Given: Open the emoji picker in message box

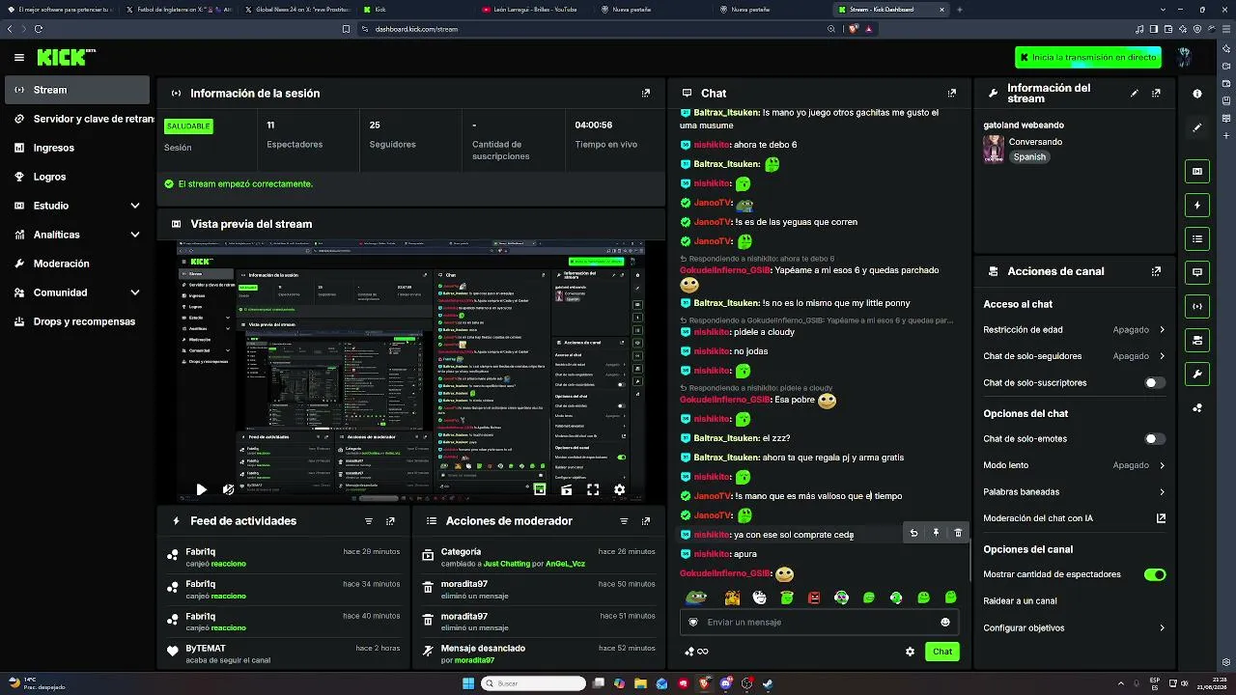Looking at the screenshot, I should click(945, 623).
